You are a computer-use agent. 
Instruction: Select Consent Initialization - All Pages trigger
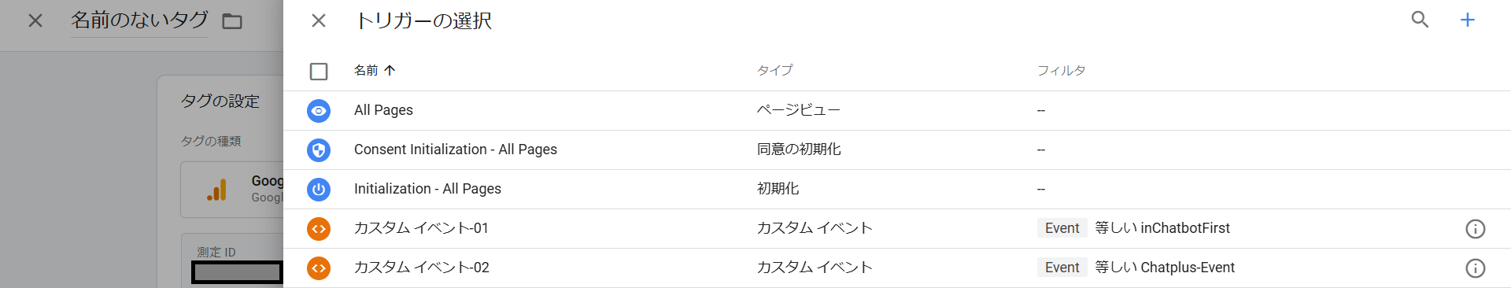[x=897, y=150]
